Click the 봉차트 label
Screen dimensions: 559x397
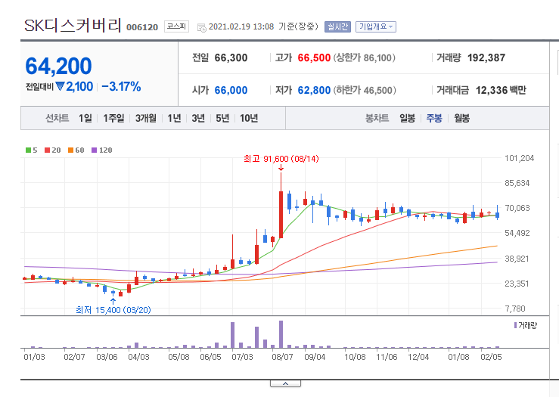pos(377,118)
